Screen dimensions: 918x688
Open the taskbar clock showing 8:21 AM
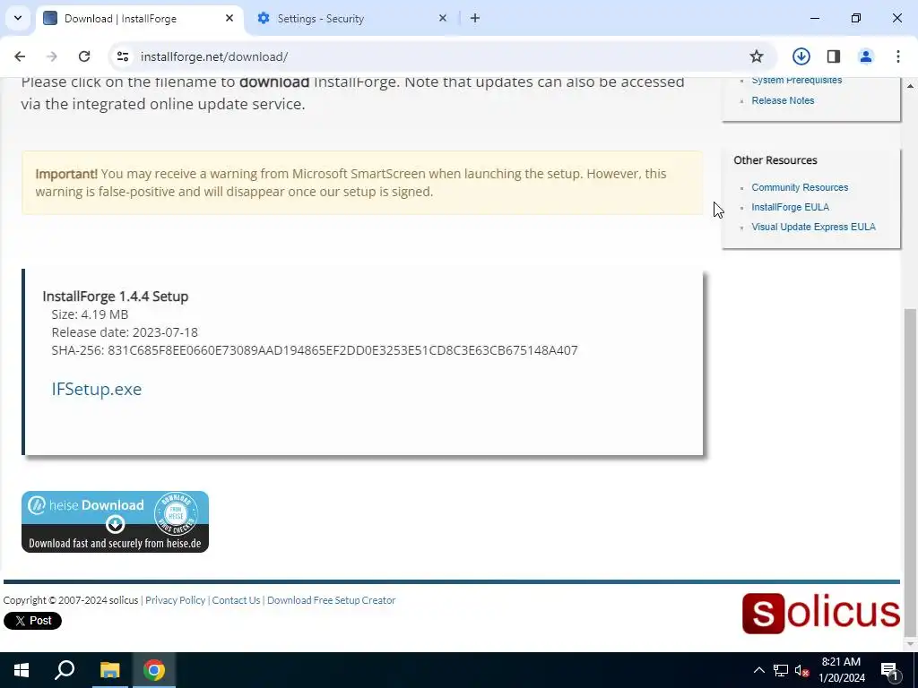[841, 670]
